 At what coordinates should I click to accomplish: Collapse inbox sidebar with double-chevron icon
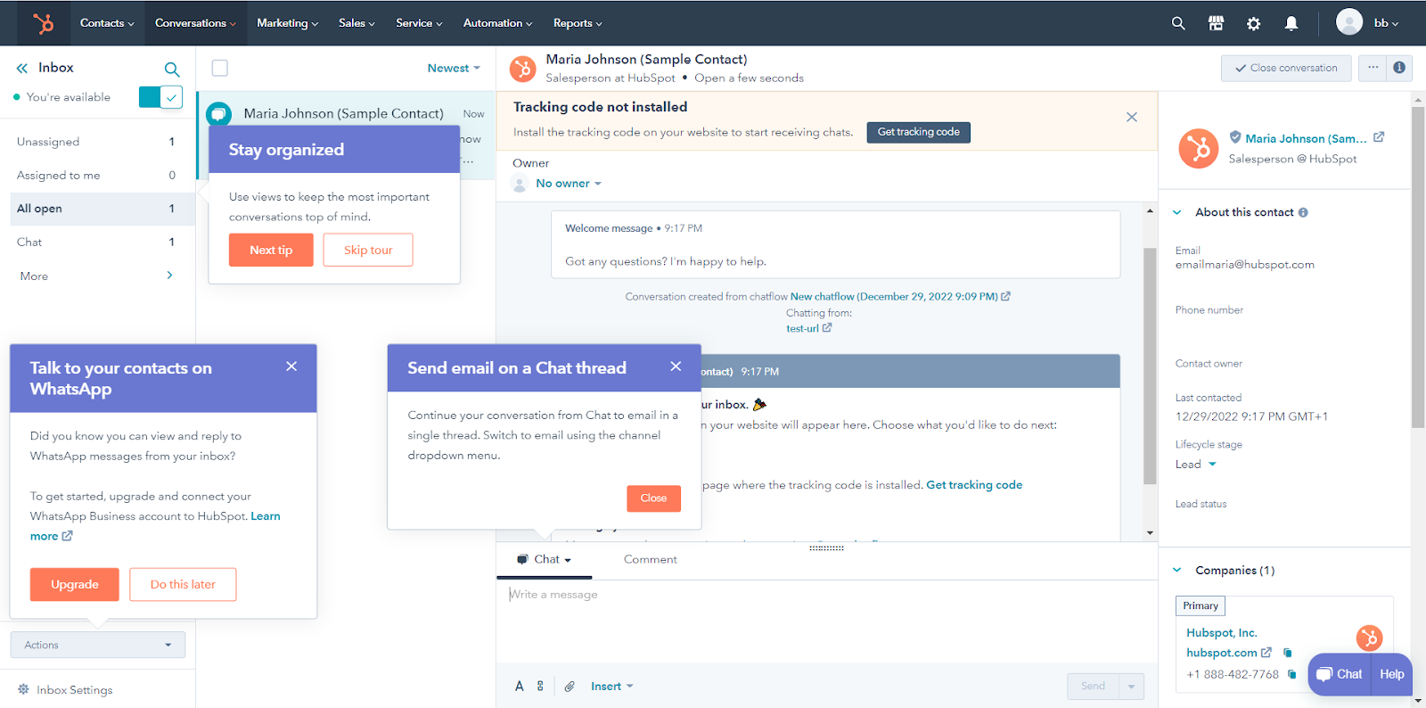(22, 68)
